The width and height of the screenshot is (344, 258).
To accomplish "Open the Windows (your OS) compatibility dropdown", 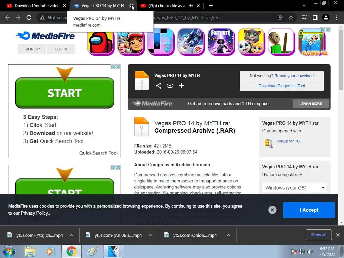I will 295,188.
